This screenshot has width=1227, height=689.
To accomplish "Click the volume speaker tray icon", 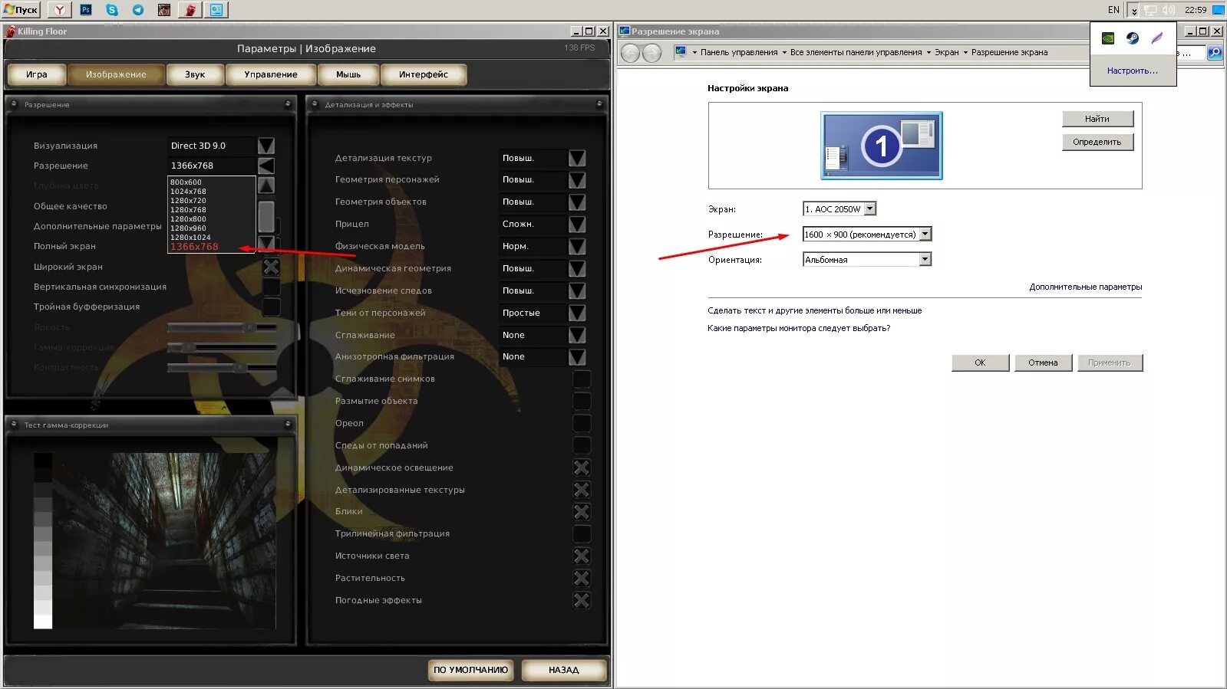I will coord(1169,10).
